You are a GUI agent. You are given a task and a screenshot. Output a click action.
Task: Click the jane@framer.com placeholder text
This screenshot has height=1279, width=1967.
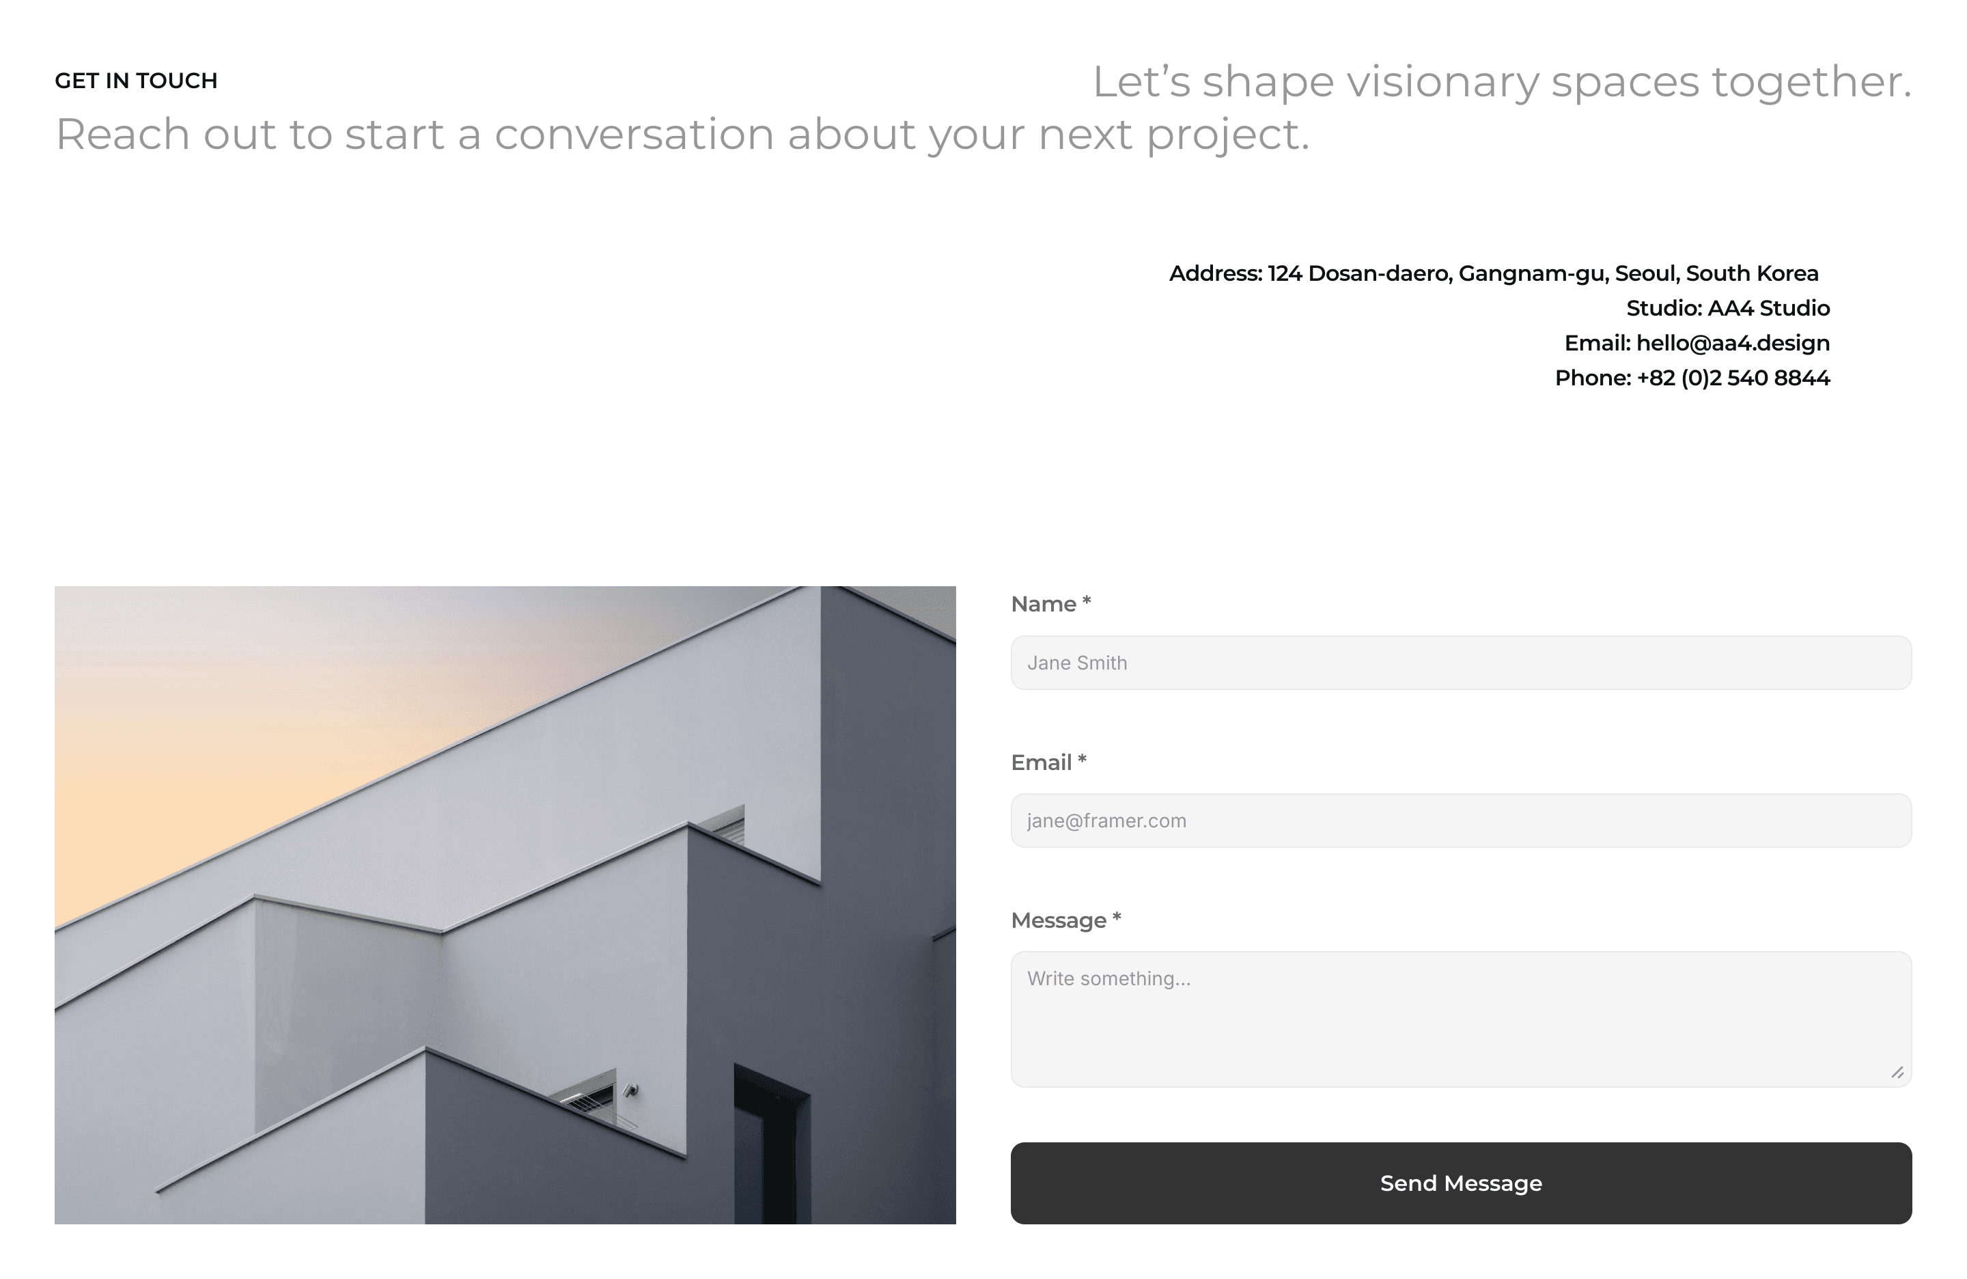[x=1106, y=821]
